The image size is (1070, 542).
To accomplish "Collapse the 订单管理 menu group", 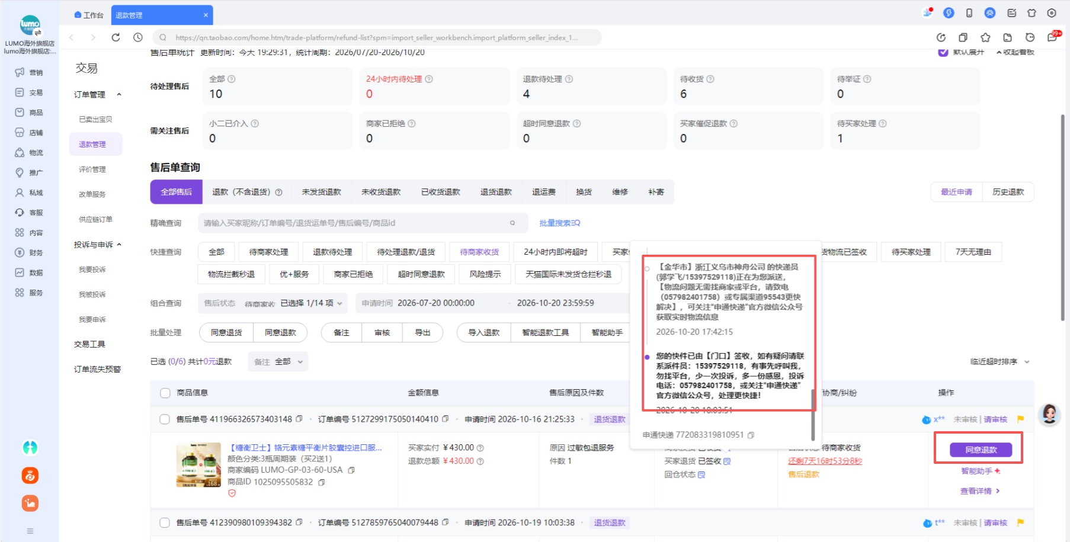I will point(119,94).
